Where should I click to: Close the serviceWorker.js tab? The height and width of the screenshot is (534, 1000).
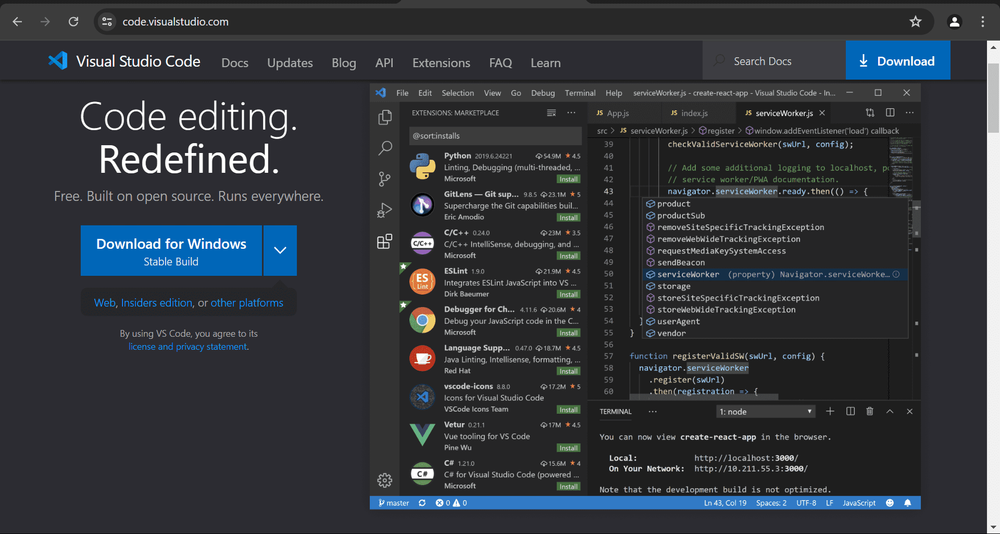point(822,113)
